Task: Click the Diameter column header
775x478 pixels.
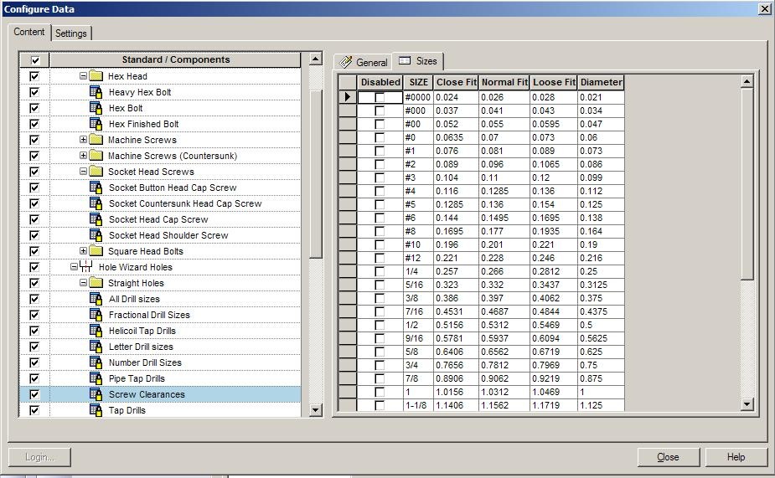Action: click(601, 83)
